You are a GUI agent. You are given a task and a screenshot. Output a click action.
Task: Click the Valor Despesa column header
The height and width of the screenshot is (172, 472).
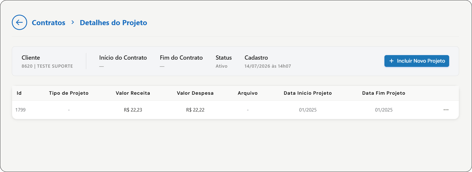coord(195,93)
